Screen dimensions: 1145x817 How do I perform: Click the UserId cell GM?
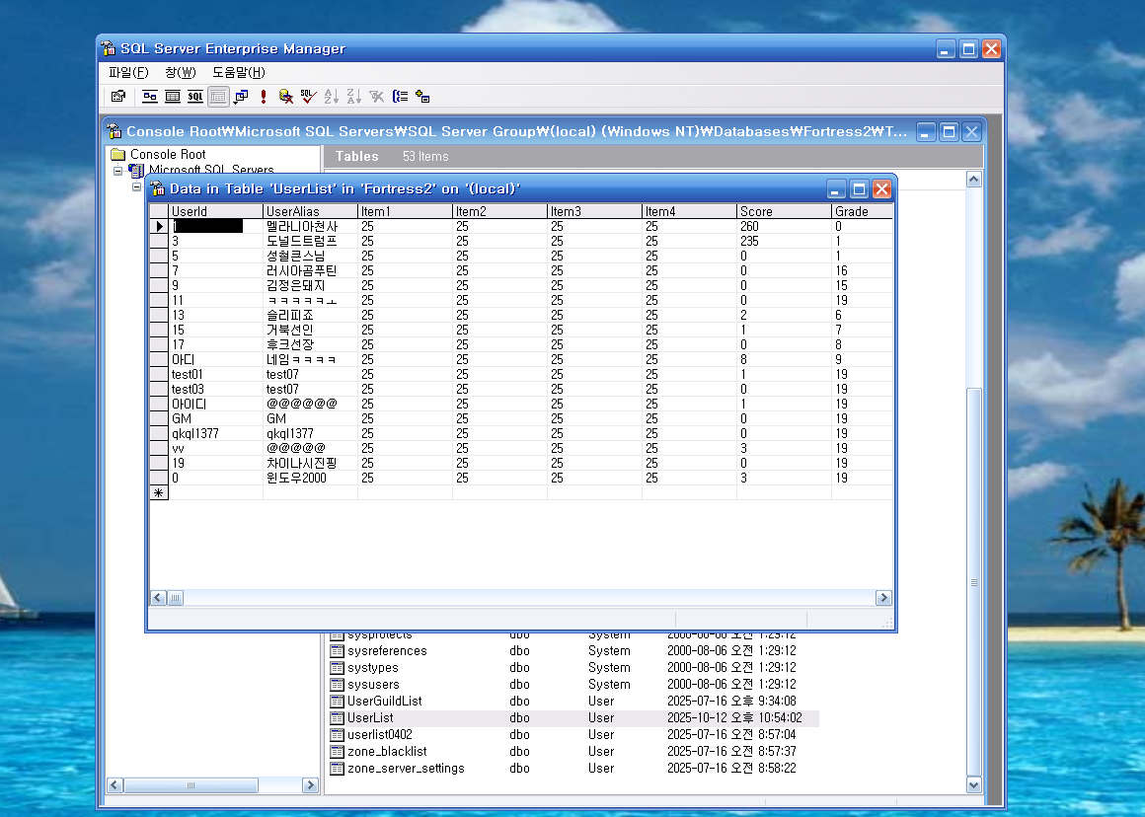coord(215,419)
